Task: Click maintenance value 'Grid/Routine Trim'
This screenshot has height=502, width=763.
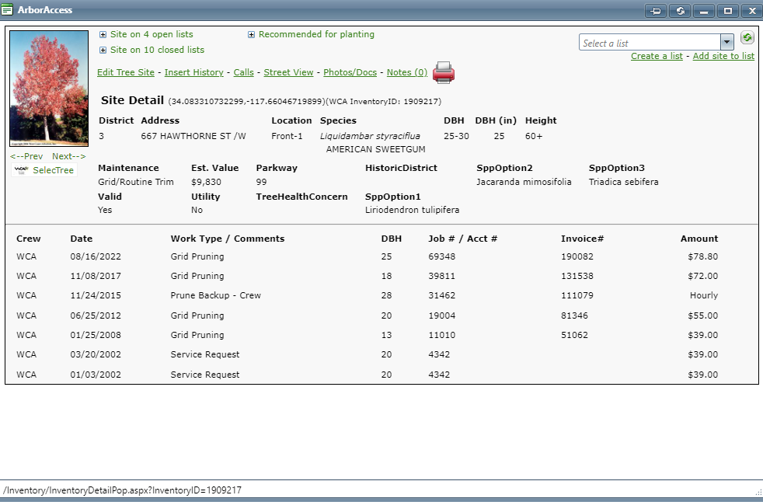Action: click(x=136, y=182)
